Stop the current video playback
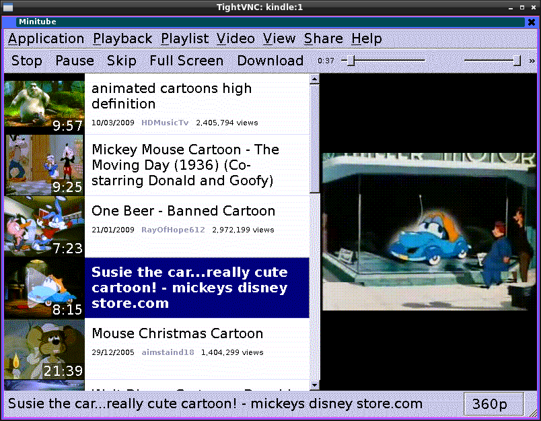This screenshot has height=421, width=541. pyautogui.click(x=27, y=61)
